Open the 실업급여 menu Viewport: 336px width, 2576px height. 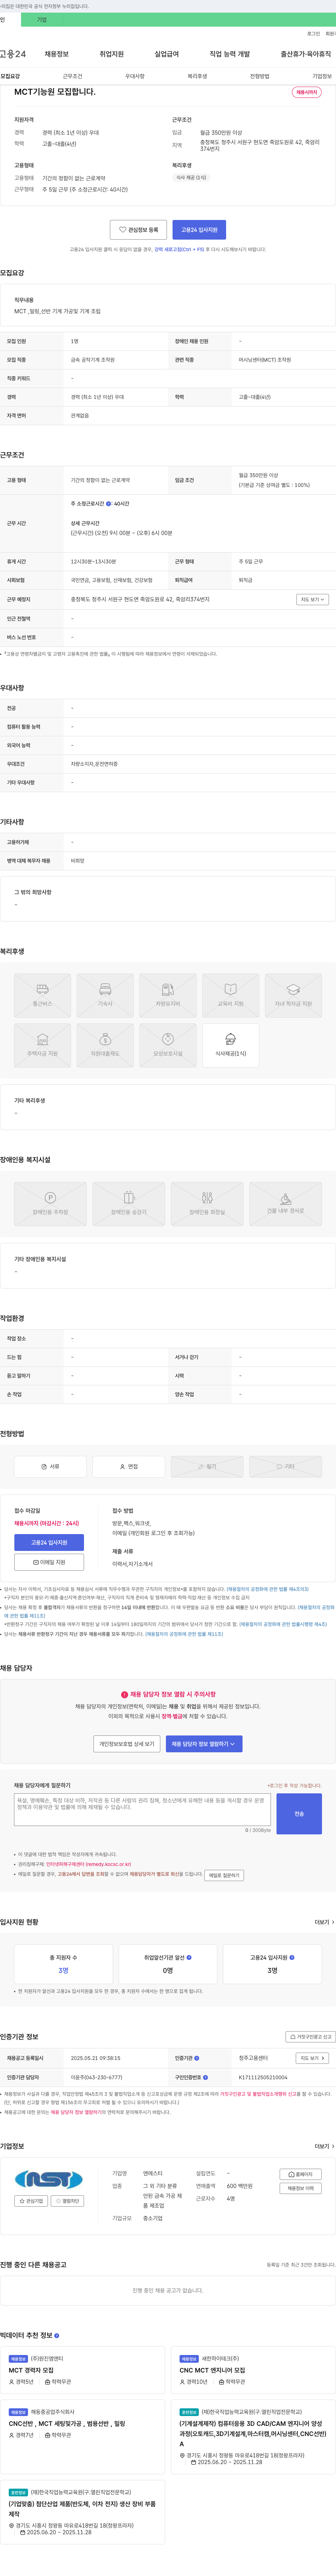coord(167,54)
